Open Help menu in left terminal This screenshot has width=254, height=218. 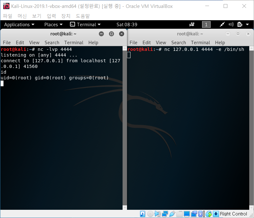pyautogui.click(x=93, y=43)
